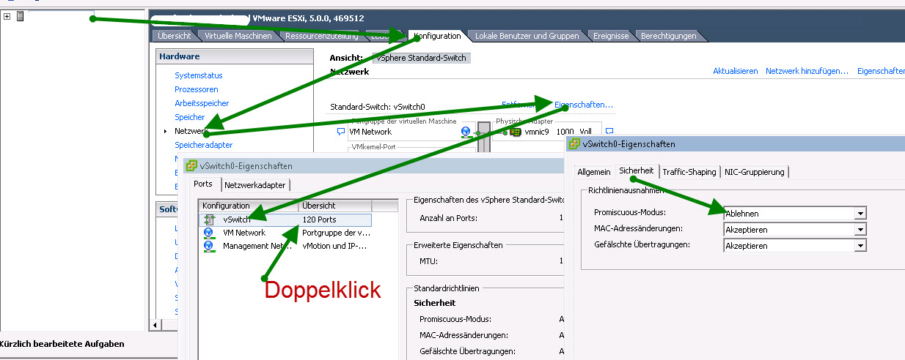Open the Konfiguration tab
Viewport: 905px width, 360px height.
pos(437,36)
